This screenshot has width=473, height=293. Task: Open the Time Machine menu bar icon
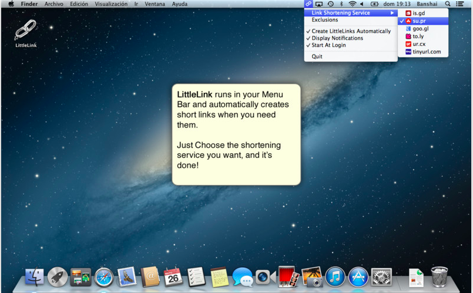331,4
